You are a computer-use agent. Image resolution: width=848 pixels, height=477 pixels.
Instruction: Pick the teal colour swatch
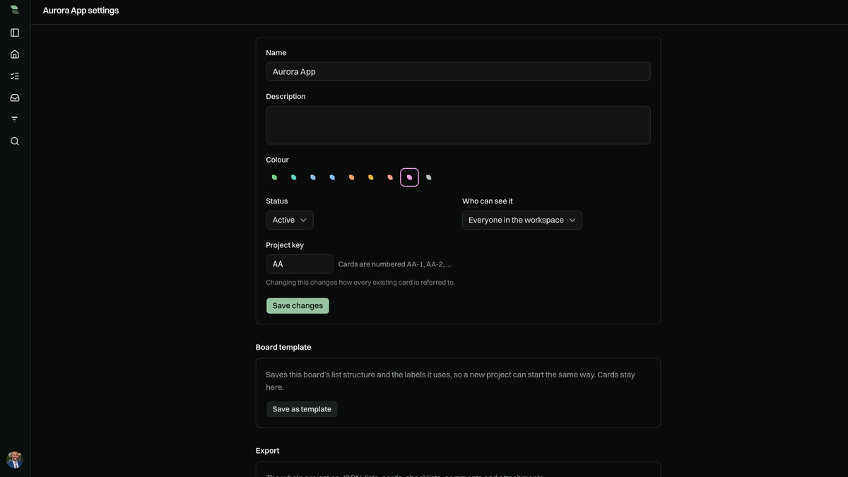pos(294,177)
